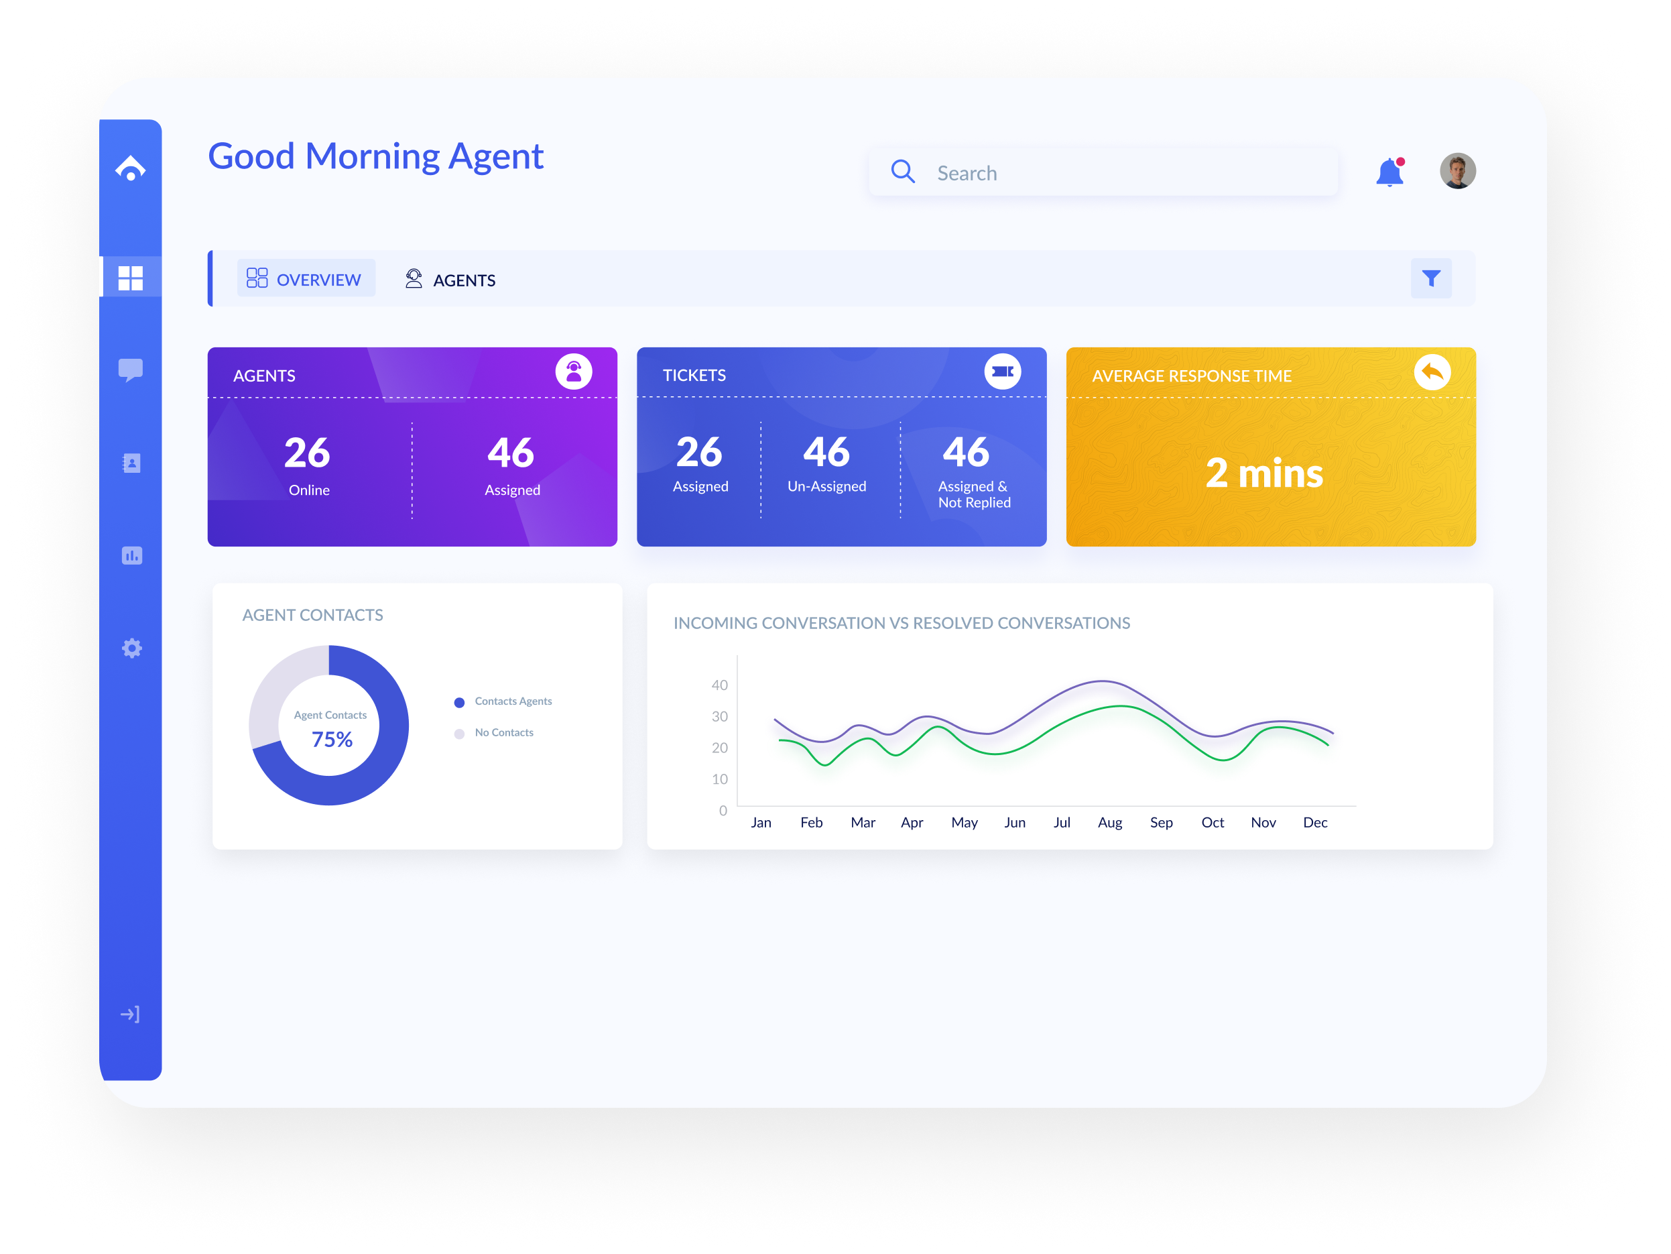Focus the Search input field

[x=1103, y=172]
